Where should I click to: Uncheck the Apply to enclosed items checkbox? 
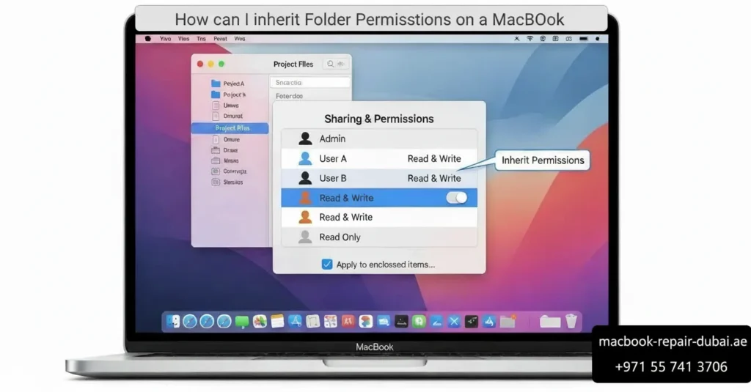click(x=327, y=265)
